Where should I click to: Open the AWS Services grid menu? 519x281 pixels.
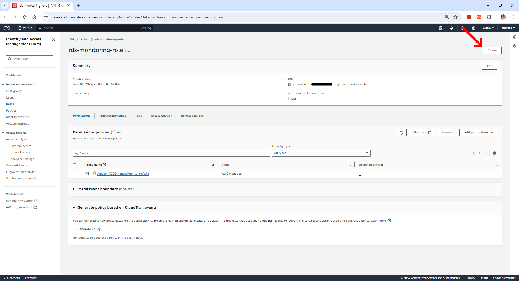pyautogui.click(x=25, y=28)
